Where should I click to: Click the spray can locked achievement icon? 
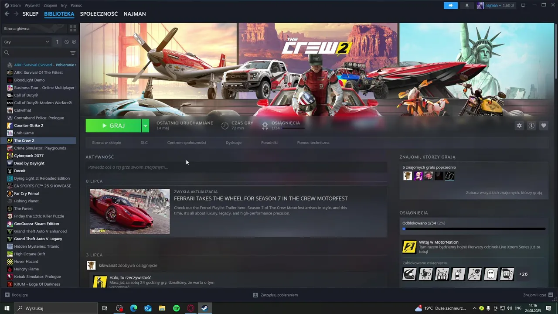[x=458, y=274]
